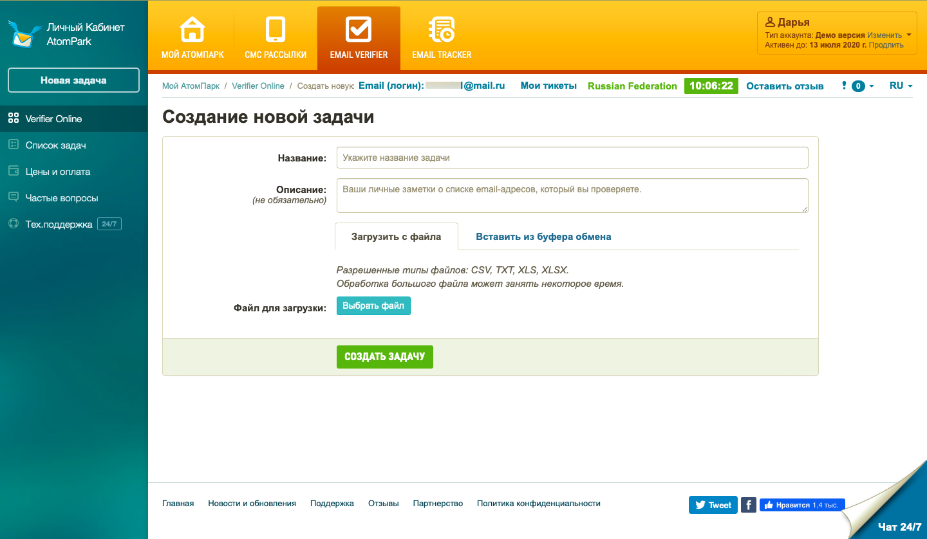Click Facebook Нравится like button
Screen dimensions: 927x539
[x=802, y=505]
